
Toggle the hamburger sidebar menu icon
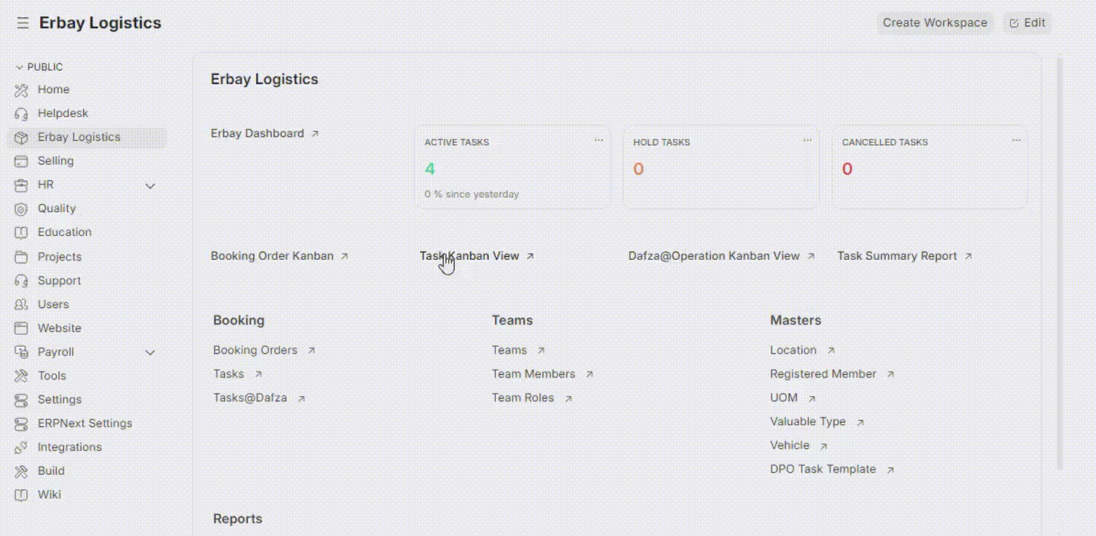(22, 23)
